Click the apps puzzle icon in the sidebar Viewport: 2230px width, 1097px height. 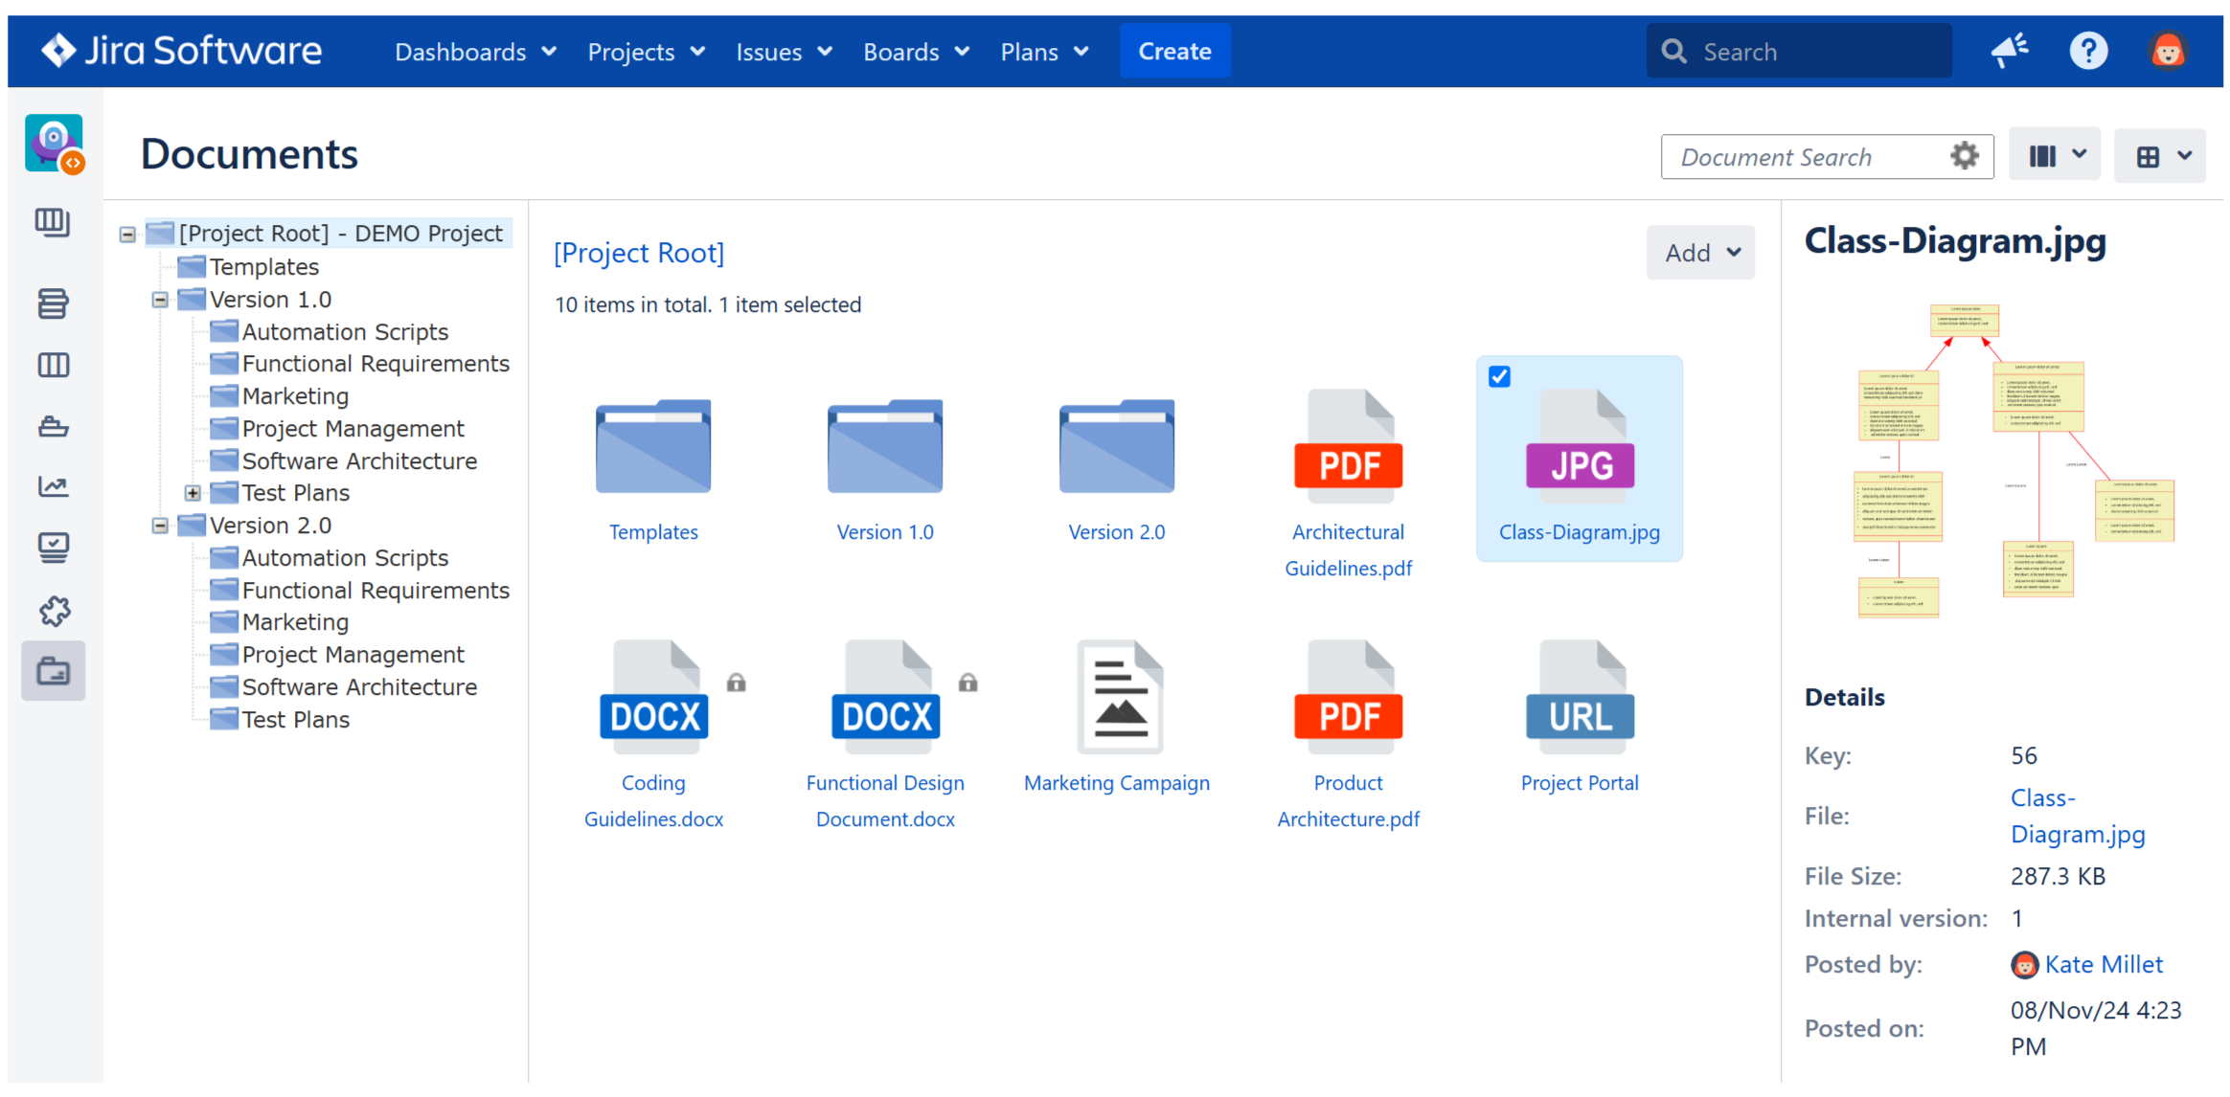54,611
